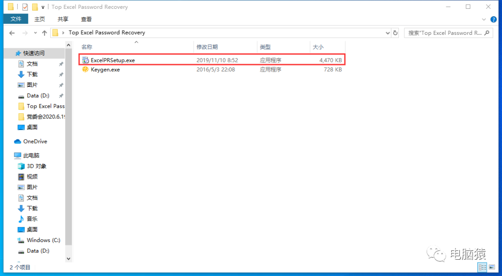The image size is (502, 276).
Task: Open 图片 under 此电脑
Action: (x=32, y=187)
